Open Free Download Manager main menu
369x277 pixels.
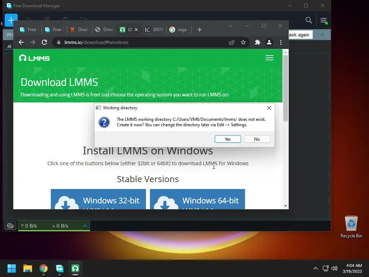click(324, 21)
